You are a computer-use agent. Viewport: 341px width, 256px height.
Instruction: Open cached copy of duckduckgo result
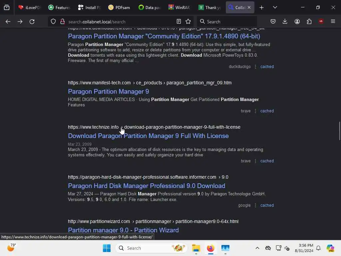tap(267, 67)
